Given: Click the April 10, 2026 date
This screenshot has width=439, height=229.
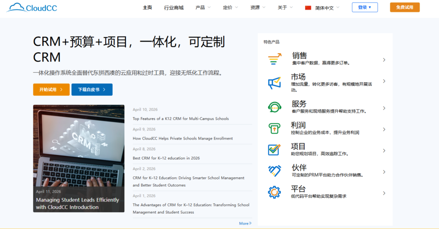Looking at the screenshot, I should pos(145,110).
